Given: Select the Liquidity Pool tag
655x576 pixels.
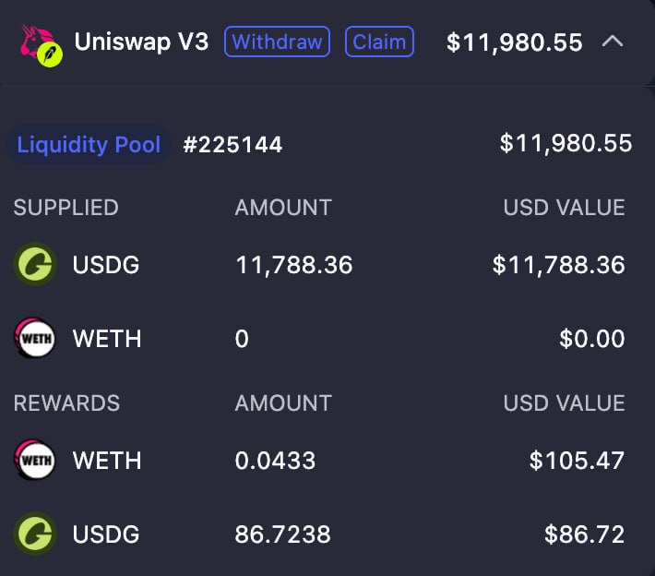Looking at the screenshot, I should (89, 144).
